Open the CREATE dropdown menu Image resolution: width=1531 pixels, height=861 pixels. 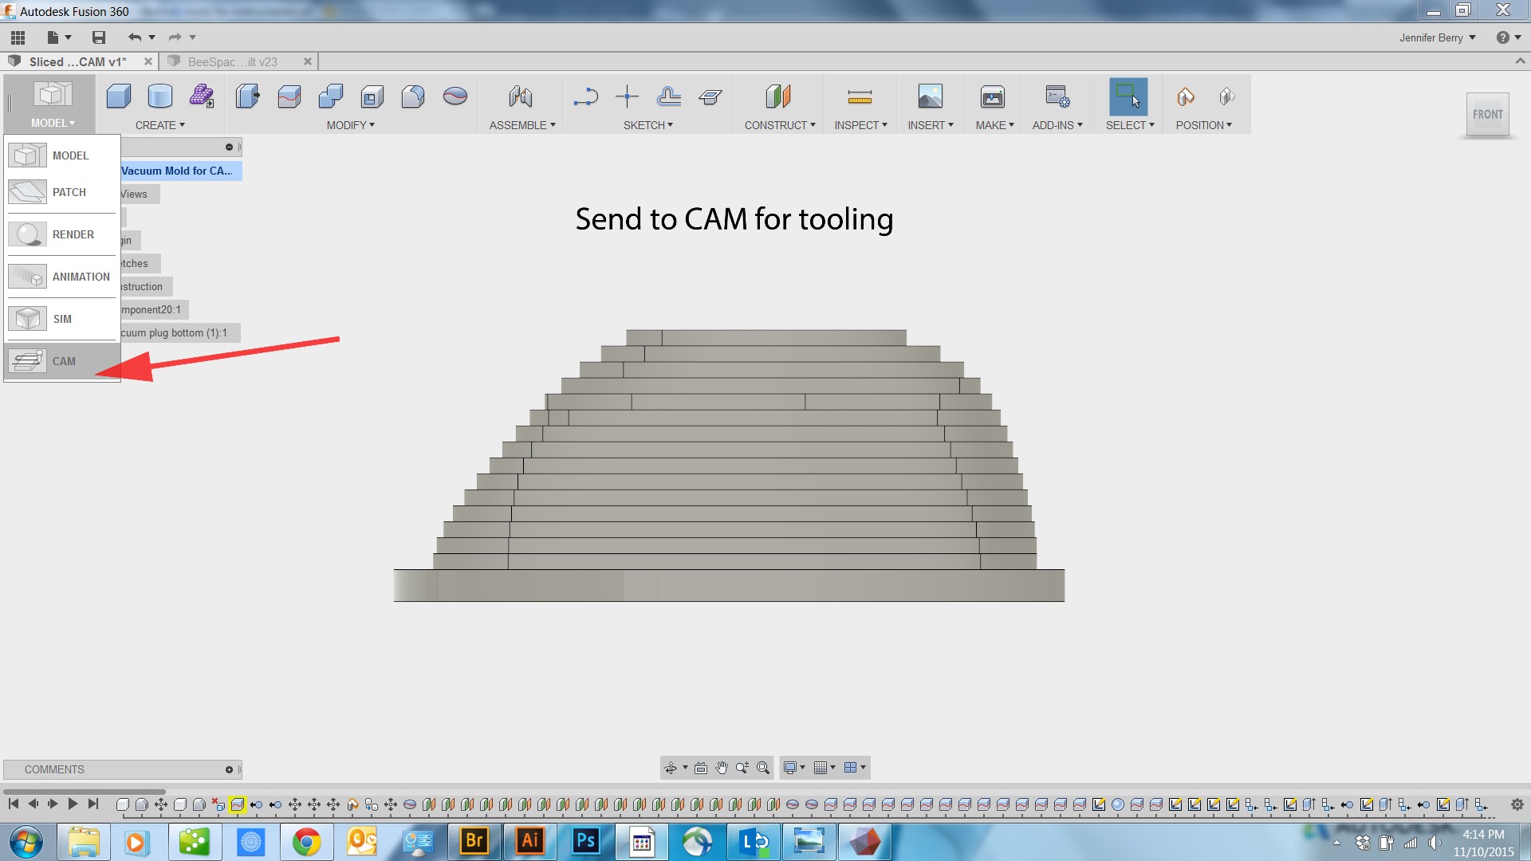(159, 125)
